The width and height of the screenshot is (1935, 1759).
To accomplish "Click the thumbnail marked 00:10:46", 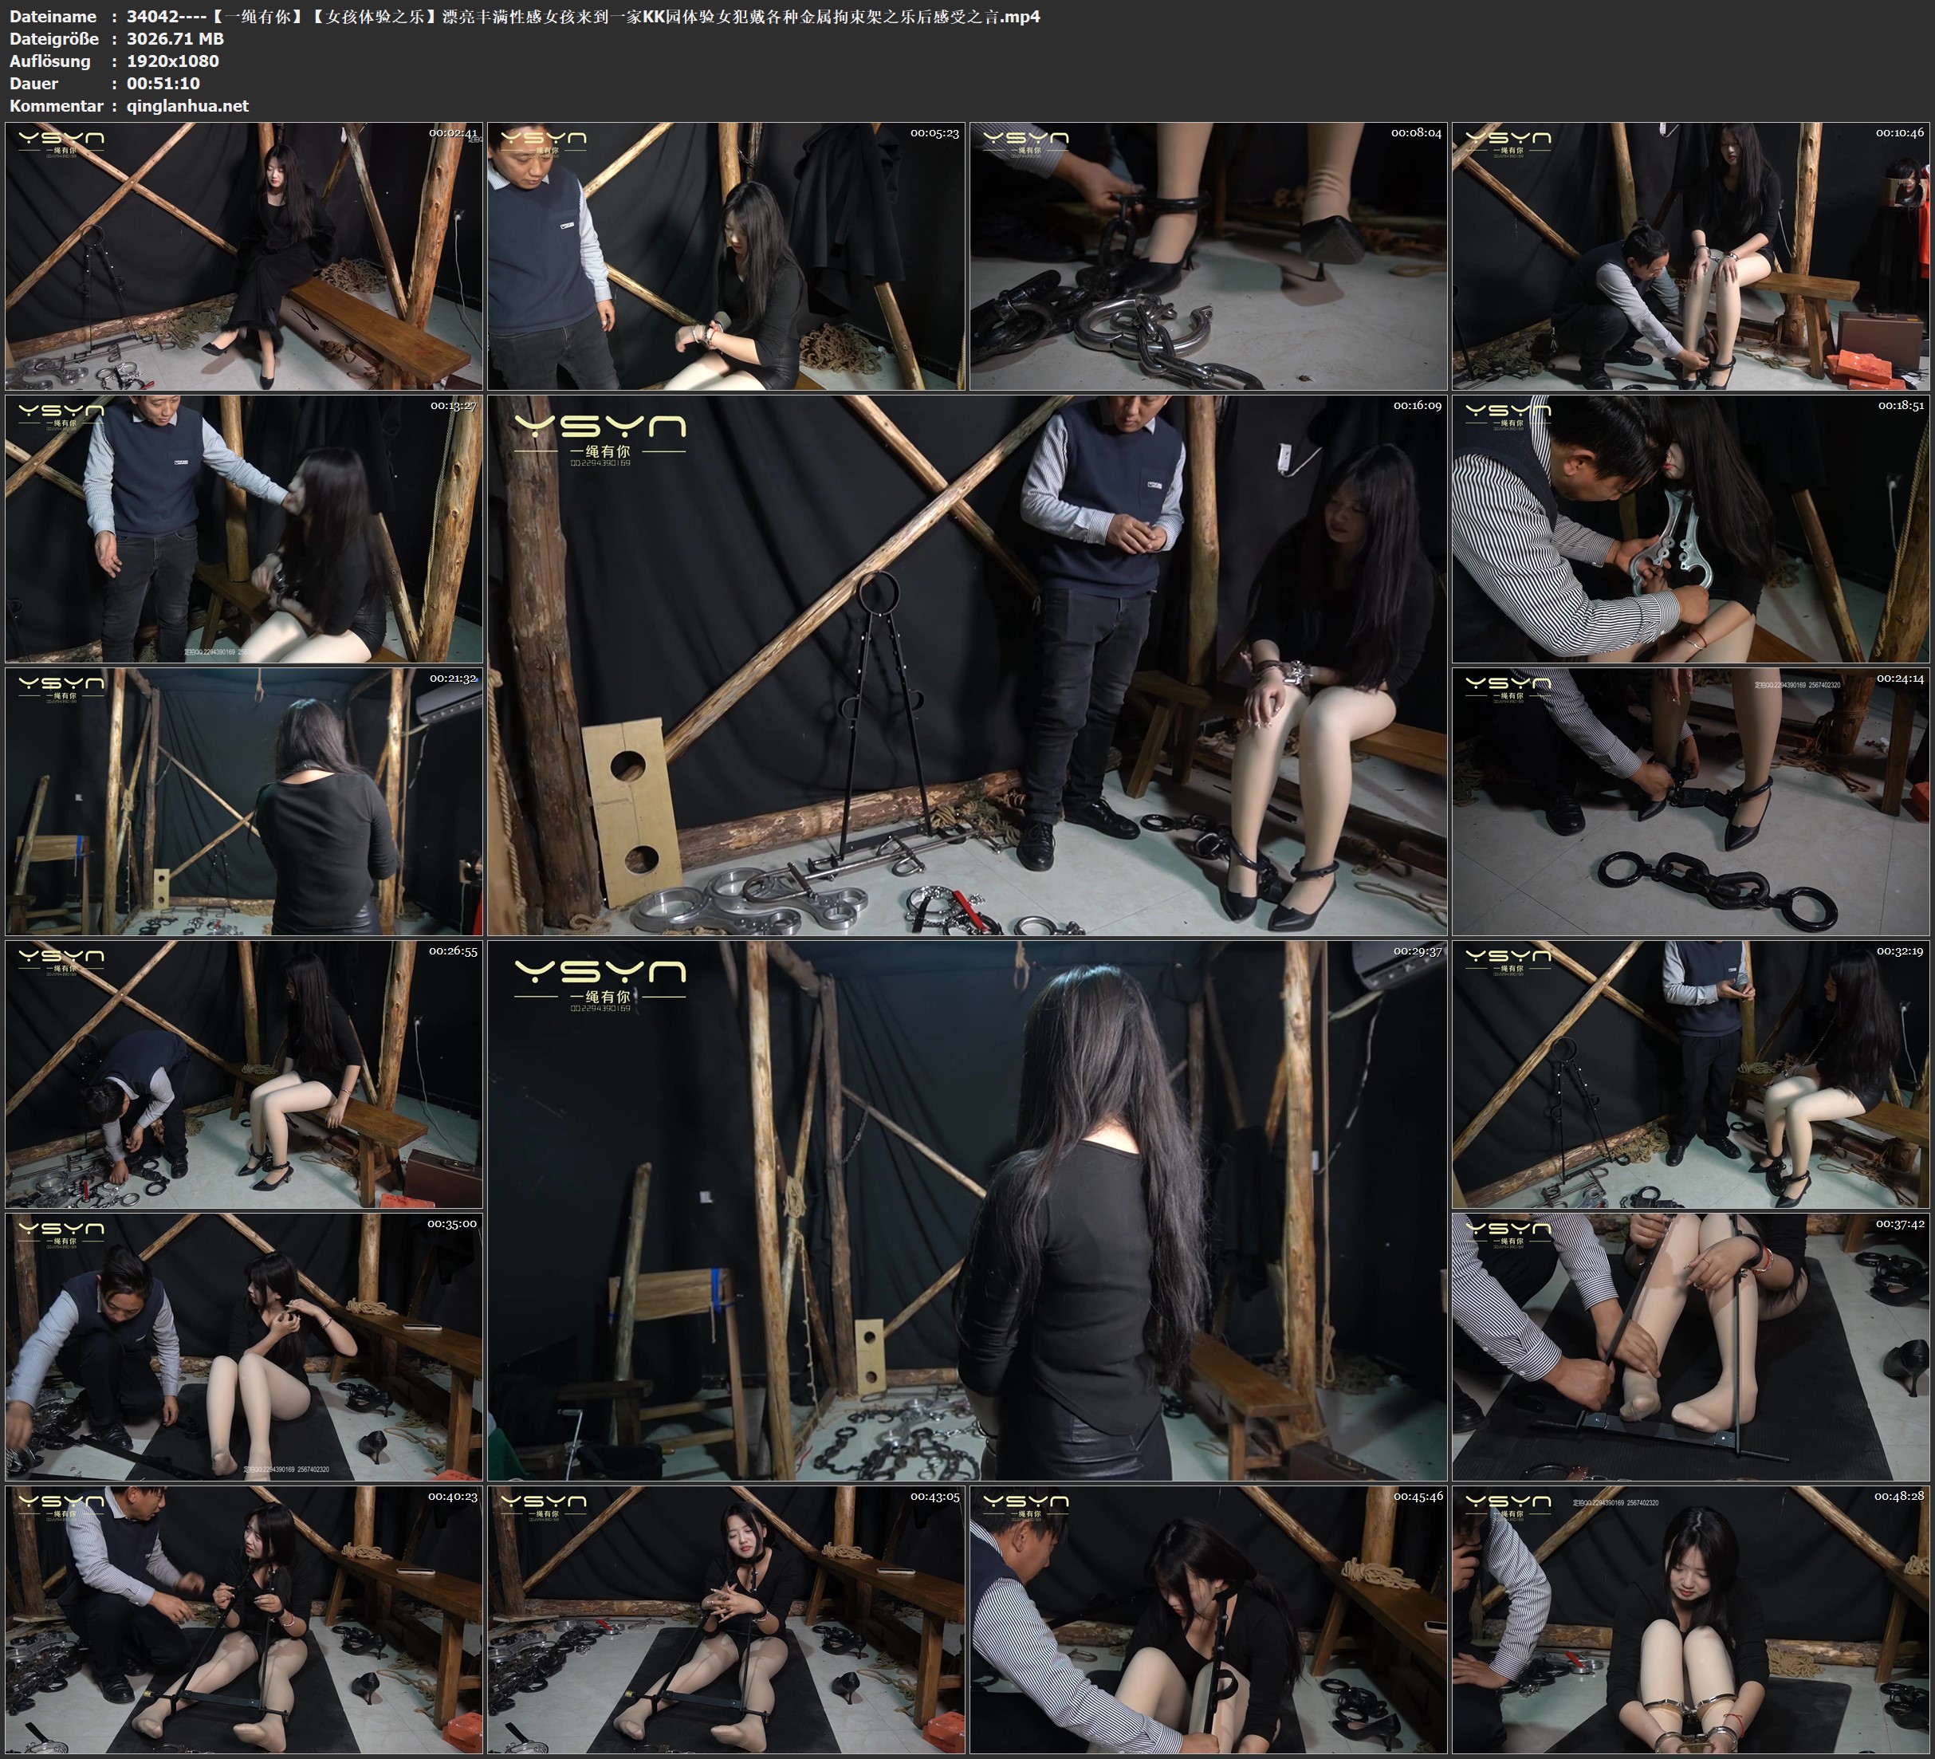I will point(1690,255).
